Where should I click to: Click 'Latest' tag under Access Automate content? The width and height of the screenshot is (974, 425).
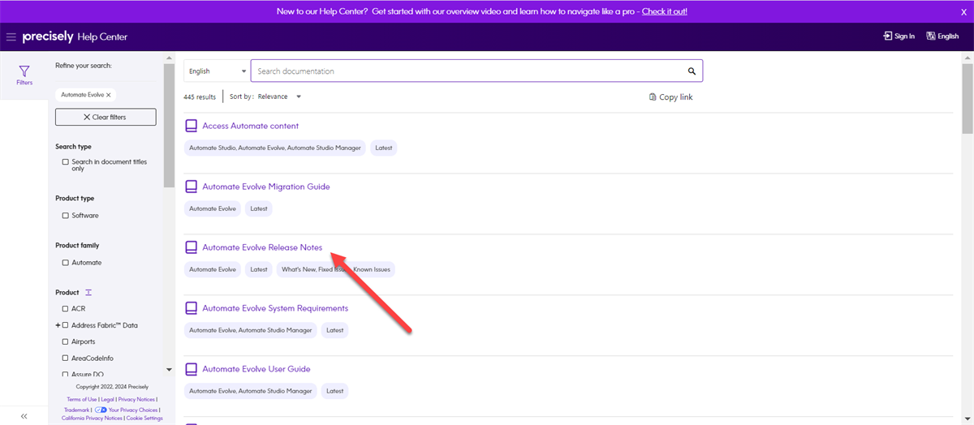pos(384,148)
